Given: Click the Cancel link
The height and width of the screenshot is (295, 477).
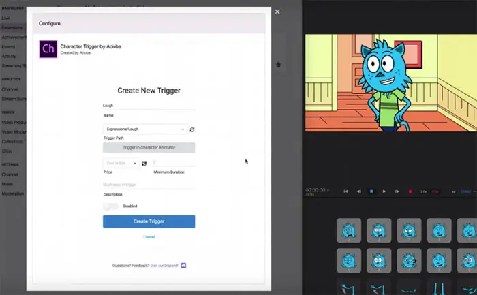Looking at the screenshot, I should [x=149, y=237].
